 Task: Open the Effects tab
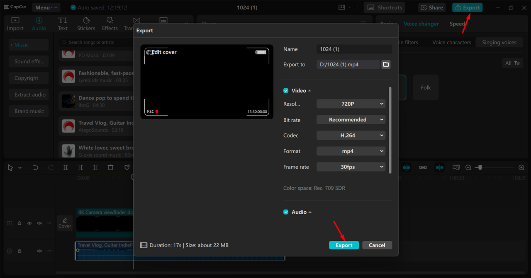(x=110, y=24)
